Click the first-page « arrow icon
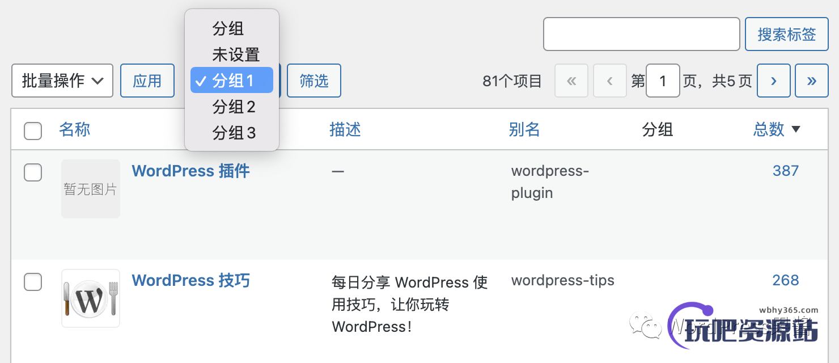The height and width of the screenshot is (363, 839). pos(571,81)
